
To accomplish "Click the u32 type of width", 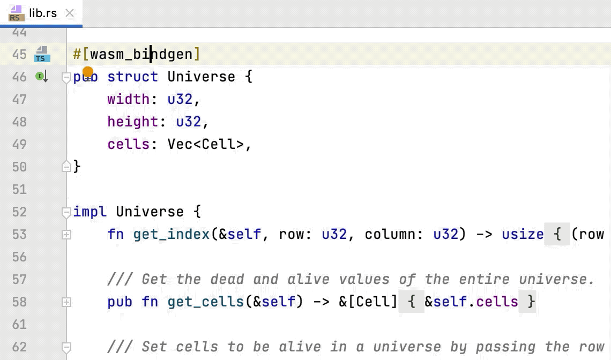I will pos(180,99).
